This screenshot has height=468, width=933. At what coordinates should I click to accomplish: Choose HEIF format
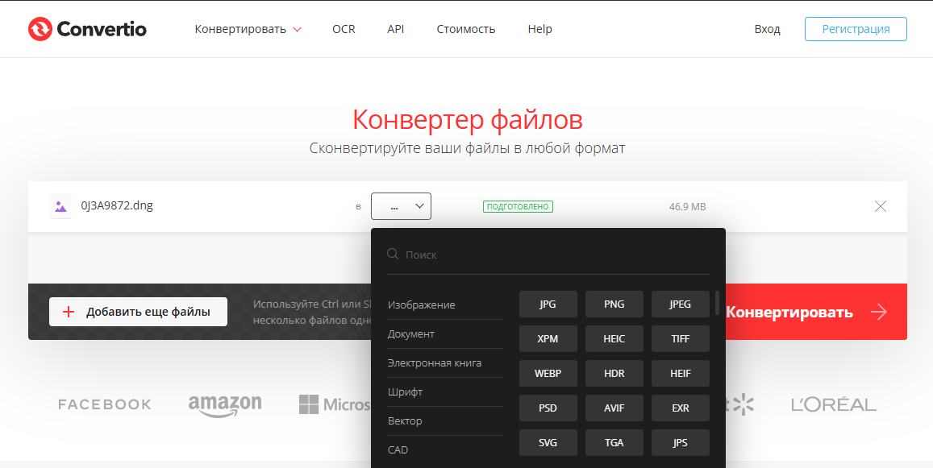[680, 374]
